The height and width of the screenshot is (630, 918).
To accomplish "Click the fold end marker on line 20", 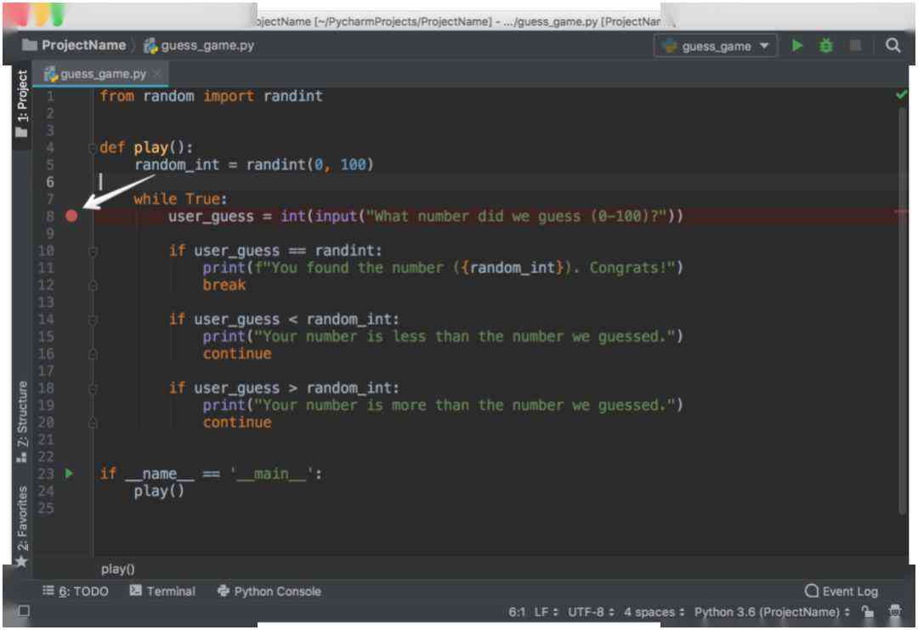I will [x=92, y=423].
